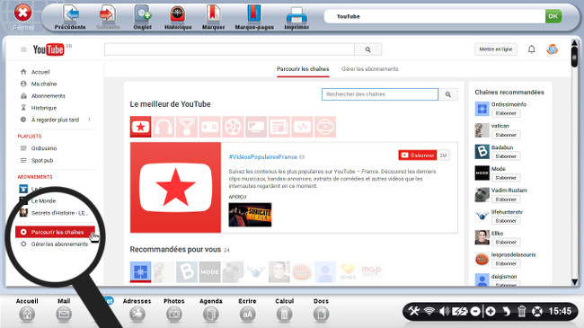Screen dimensions: 584x328
Task: Click the YouTube logo
Action: 49,49
